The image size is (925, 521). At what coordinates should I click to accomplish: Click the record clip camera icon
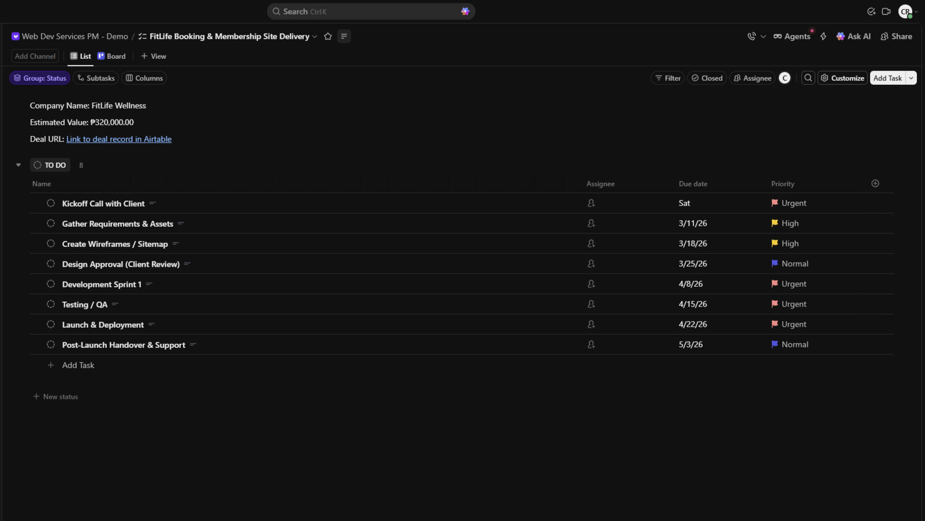click(886, 12)
